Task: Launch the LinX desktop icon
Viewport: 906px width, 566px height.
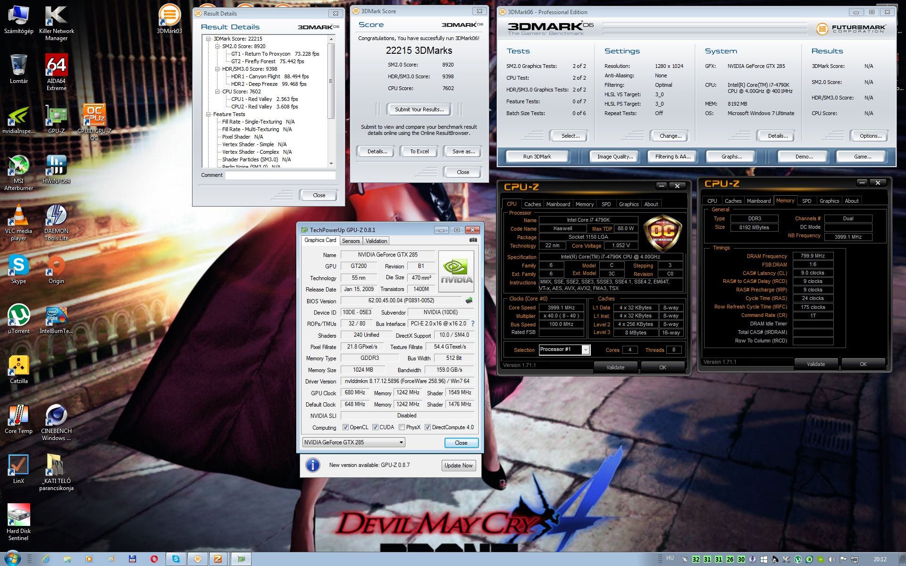Action: point(18,469)
